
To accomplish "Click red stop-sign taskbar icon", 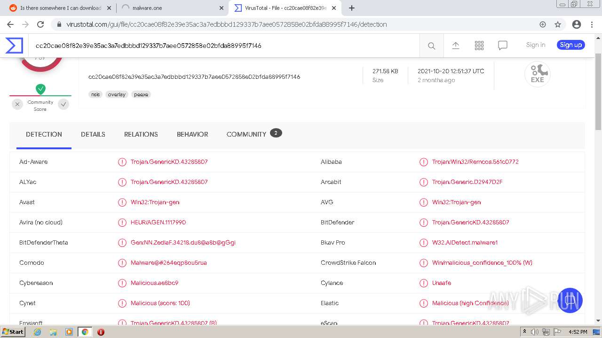I will pyautogui.click(x=101, y=332).
